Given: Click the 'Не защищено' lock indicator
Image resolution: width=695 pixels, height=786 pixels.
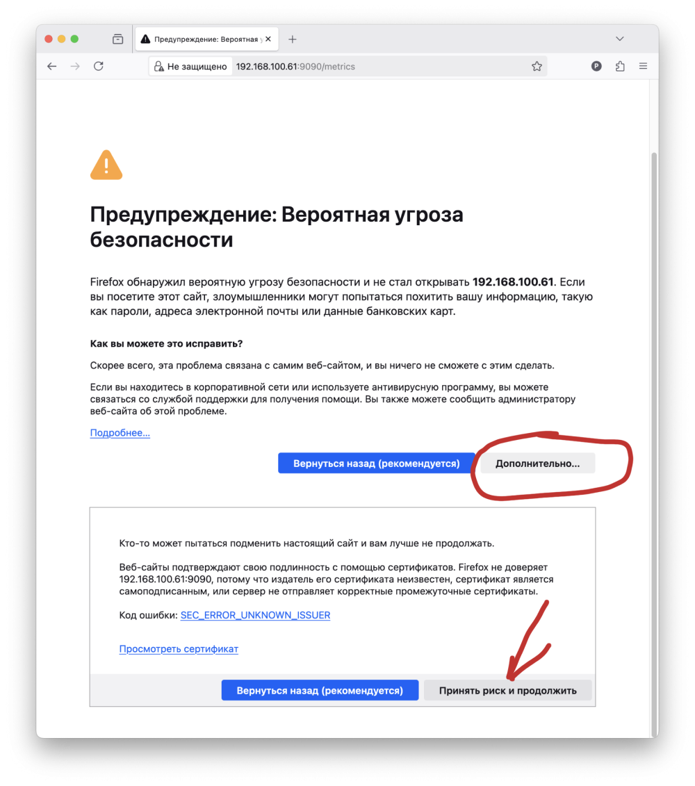Looking at the screenshot, I should coord(190,67).
